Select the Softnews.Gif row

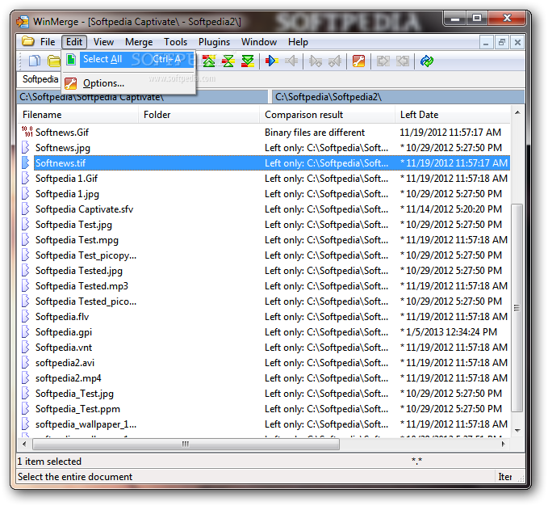pyautogui.click(x=264, y=133)
